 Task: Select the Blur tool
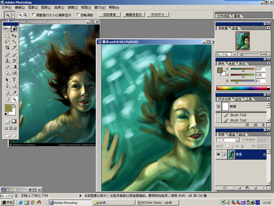tap(7, 72)
